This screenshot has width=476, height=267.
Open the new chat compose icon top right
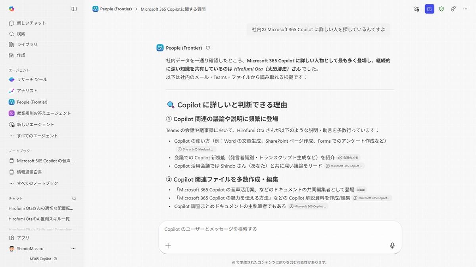tap(429, 9)
